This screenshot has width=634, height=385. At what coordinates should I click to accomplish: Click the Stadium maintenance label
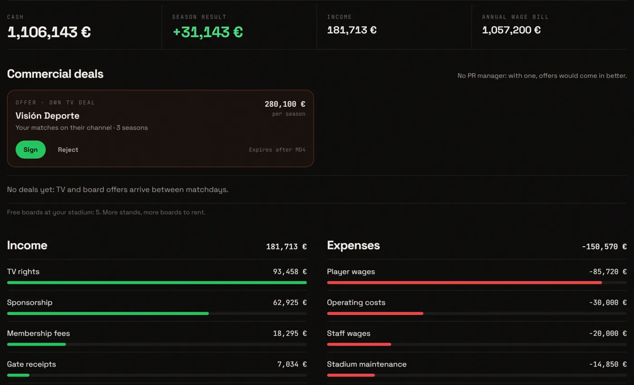click(x=367, y=364)
